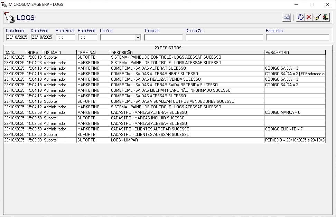Click the exit door icon

(325, 18)
